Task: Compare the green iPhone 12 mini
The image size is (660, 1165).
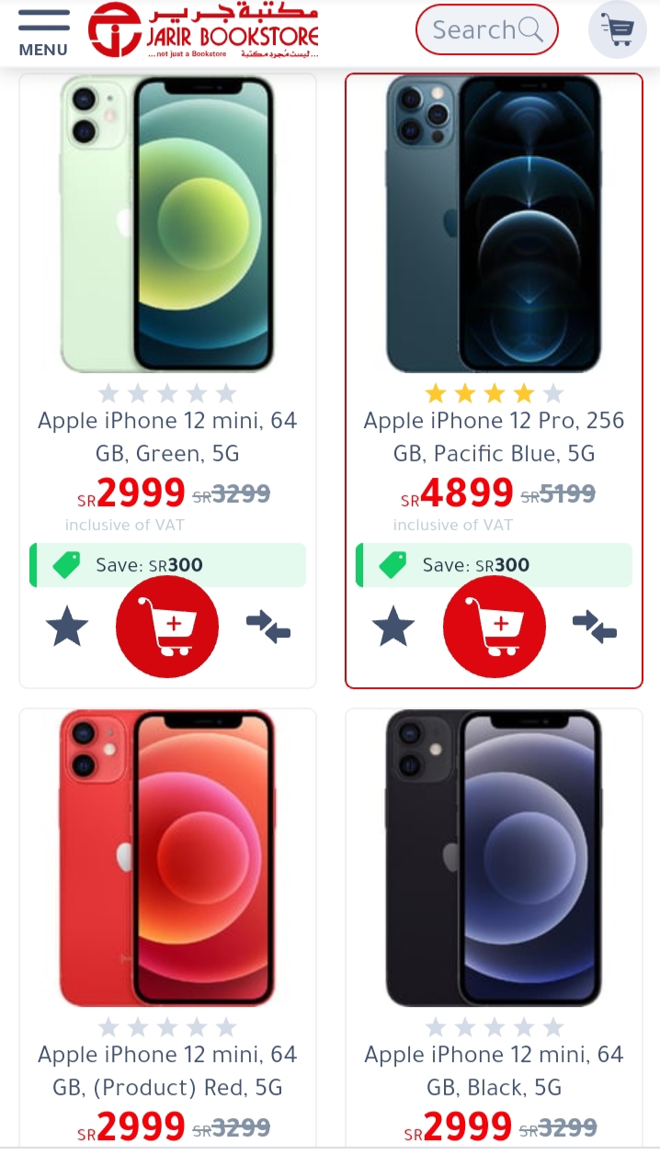Action: coord(268,628)
